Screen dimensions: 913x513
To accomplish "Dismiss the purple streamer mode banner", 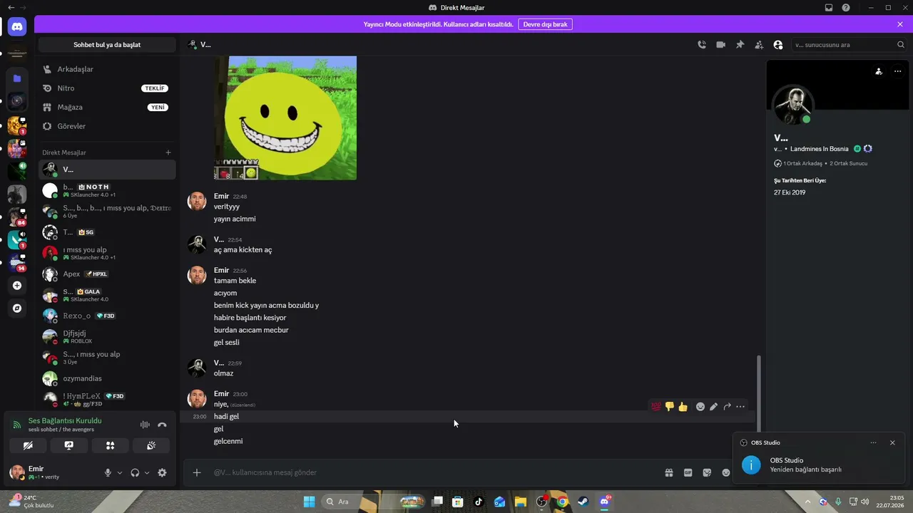I will coord(900,24).
